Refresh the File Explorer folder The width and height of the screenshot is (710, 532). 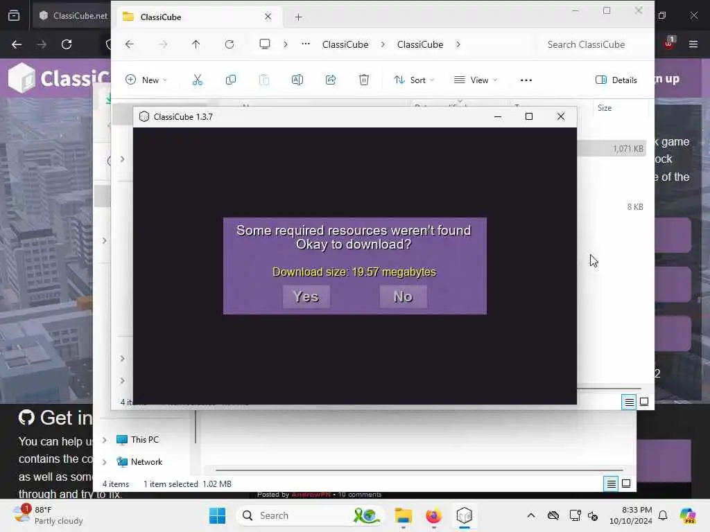tap(230, 44)
